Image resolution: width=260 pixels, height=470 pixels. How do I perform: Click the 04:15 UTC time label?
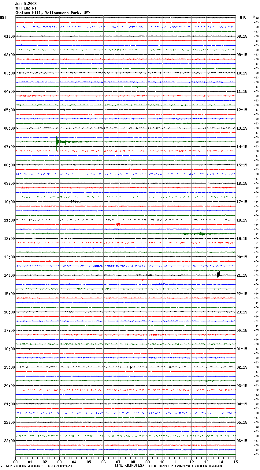coord(242,404)
